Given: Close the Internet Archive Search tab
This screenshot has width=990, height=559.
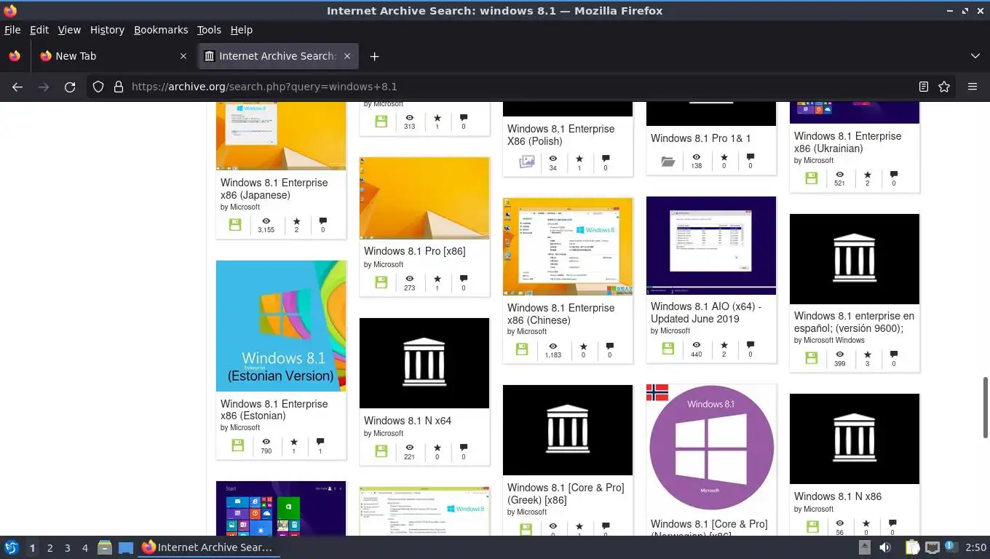Looking at the screenshot, I should (x=347, y=56).
